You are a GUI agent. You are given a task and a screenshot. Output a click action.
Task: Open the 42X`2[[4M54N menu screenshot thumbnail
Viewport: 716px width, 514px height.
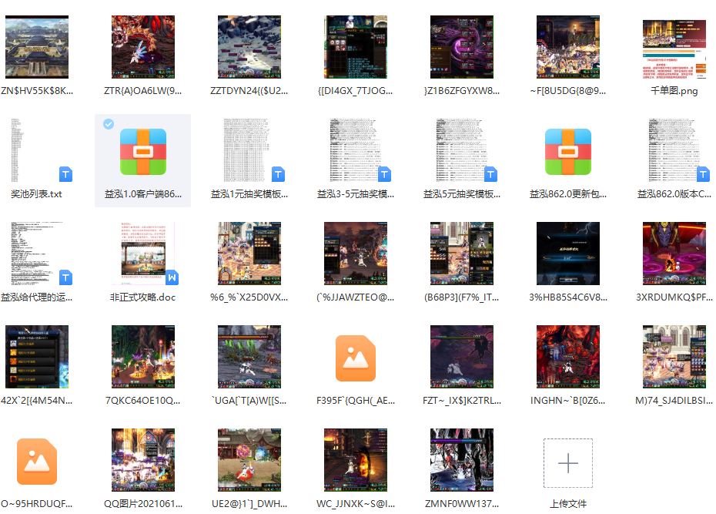(37, 358)
